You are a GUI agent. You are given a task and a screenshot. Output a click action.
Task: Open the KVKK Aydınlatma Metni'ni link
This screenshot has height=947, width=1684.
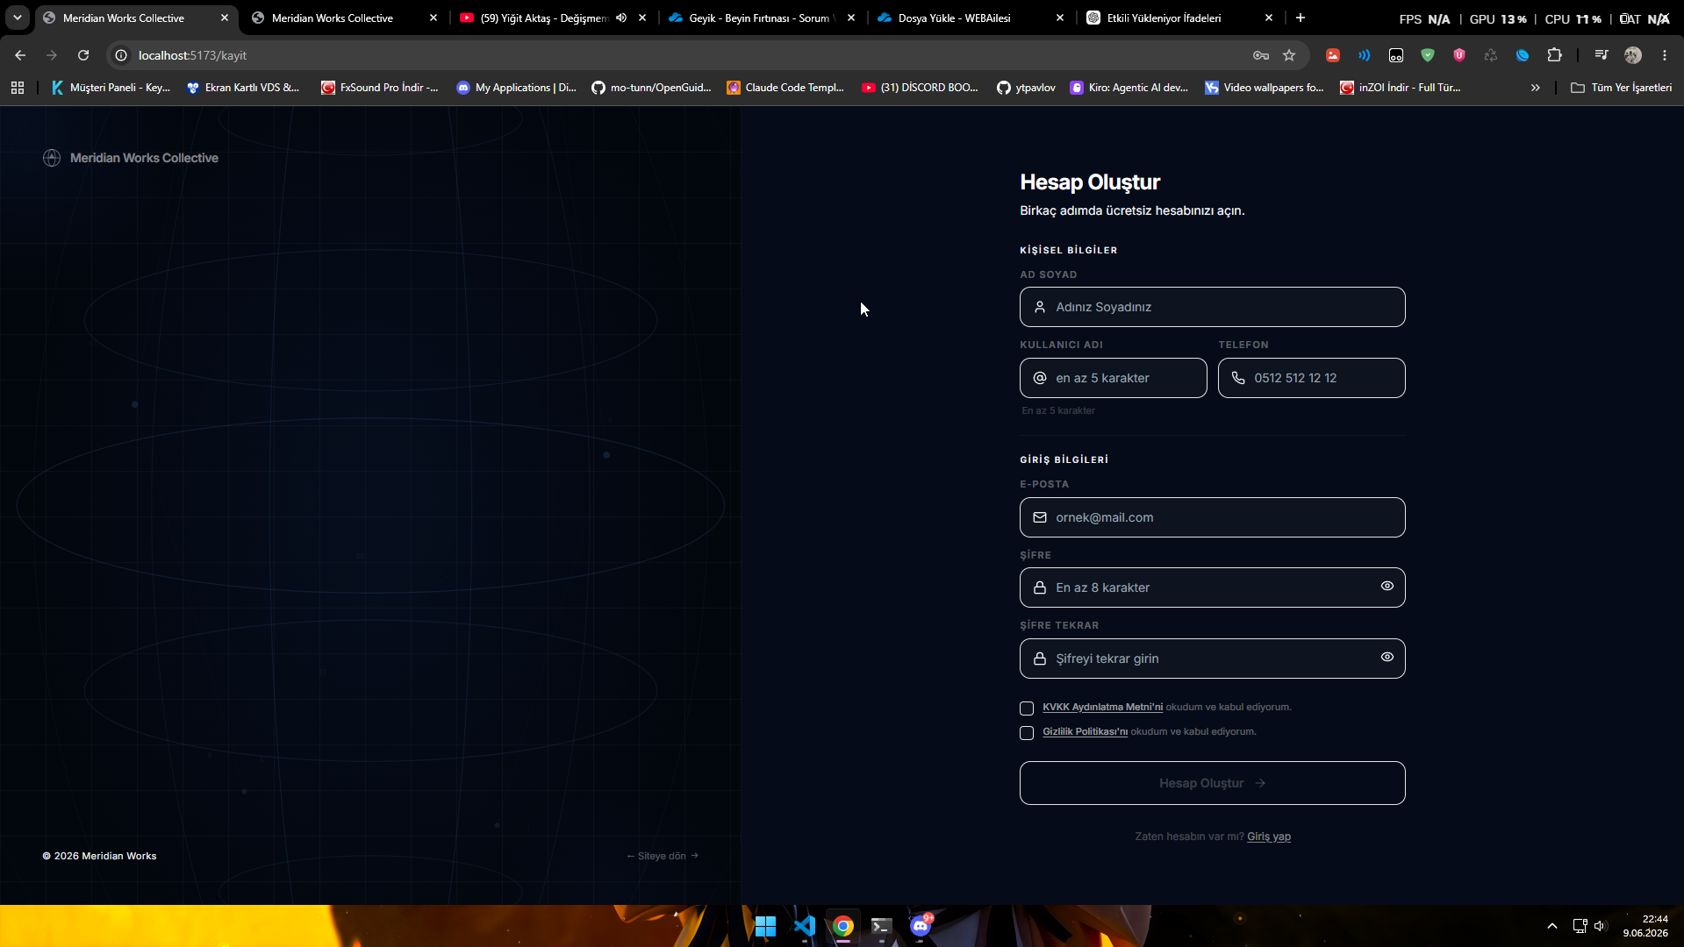(1102, 707)
